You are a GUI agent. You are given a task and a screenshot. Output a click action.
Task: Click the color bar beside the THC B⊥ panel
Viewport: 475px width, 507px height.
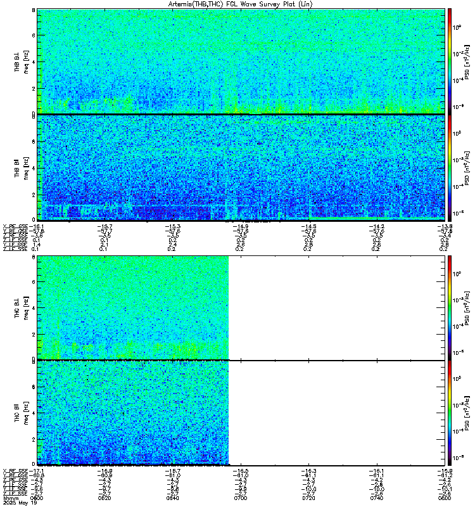(x=450, y=307)
